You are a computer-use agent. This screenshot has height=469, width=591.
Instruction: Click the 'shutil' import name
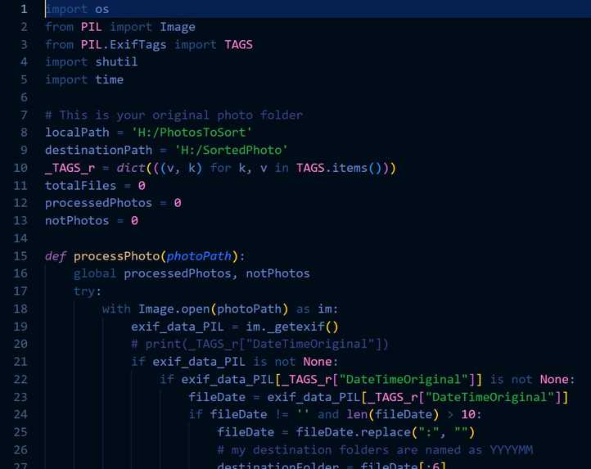click(116, 62)
